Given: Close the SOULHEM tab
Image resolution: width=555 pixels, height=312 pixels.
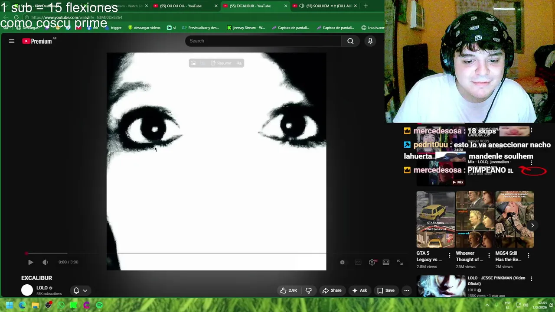Looking at the screenshot, I should point(356,6).
